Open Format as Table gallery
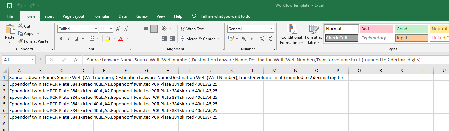The width and height of the screenshot is (449, 131). [x=314, y=34]
